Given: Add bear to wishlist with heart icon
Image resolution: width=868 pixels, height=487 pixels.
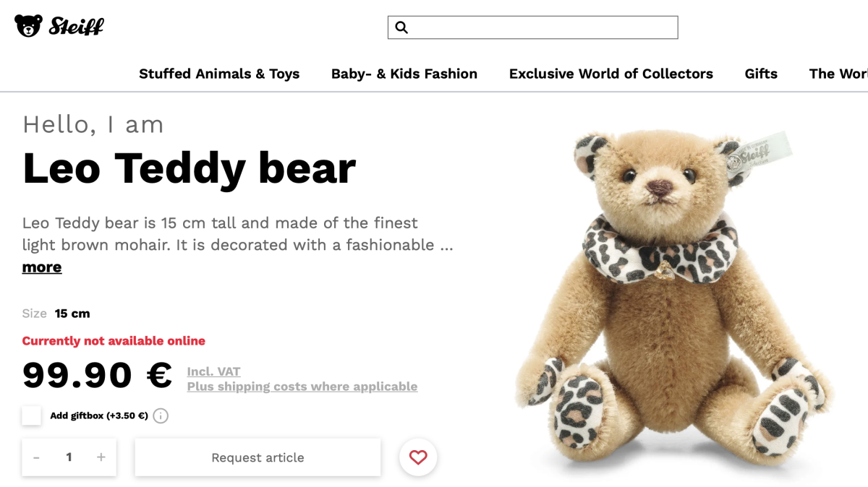Looking at the screenshot, I should pos(418,457).
